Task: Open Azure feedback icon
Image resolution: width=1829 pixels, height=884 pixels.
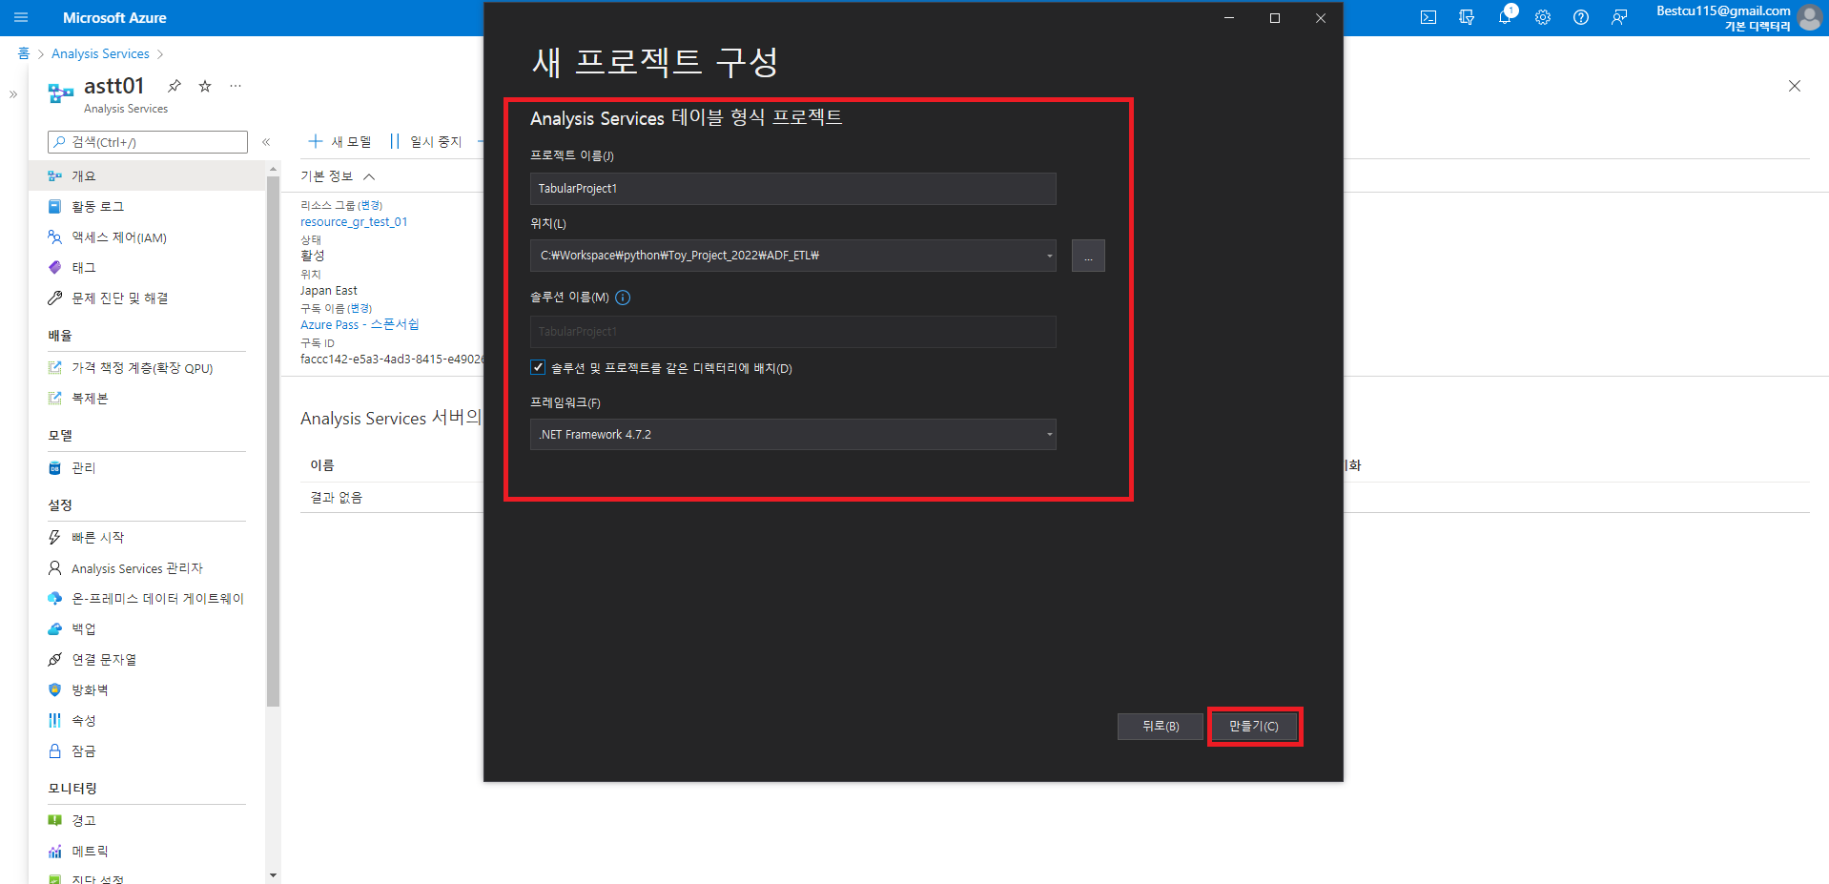Action: pyautogui.click(x=1619, y=17)
